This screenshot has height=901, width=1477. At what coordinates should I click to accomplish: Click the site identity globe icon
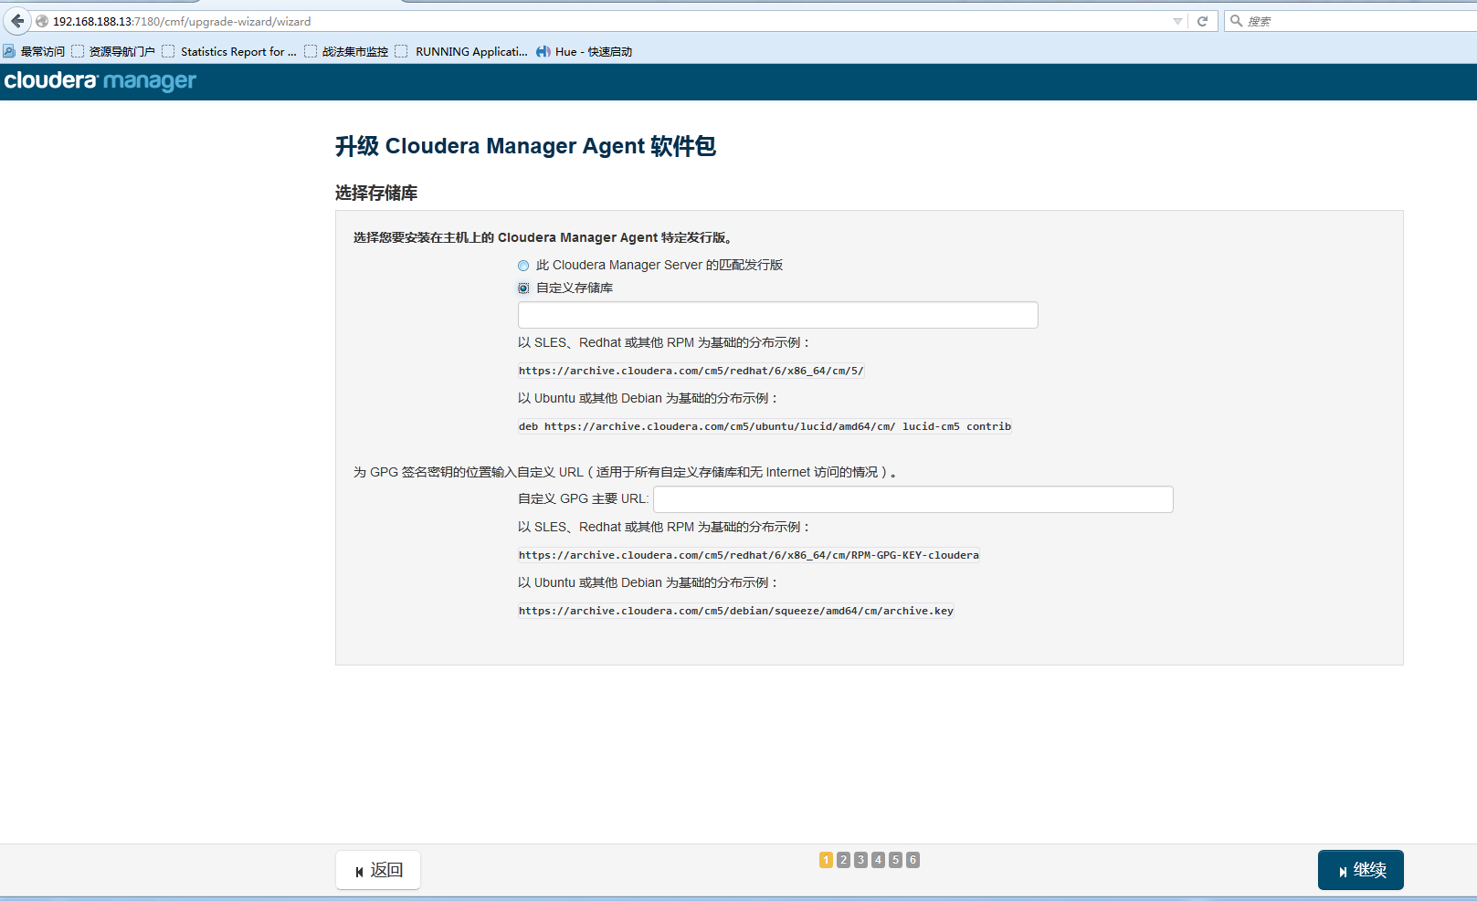click(x=42, y=21)
